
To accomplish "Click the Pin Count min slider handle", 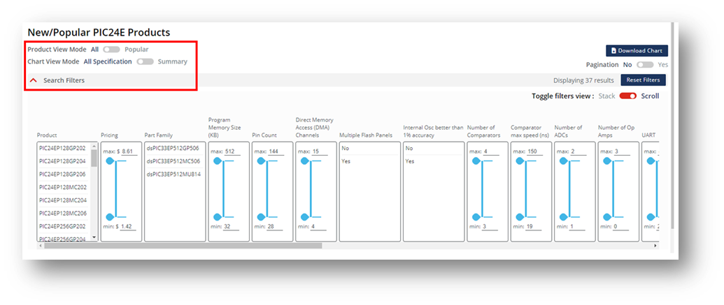I will pos(261,216).
